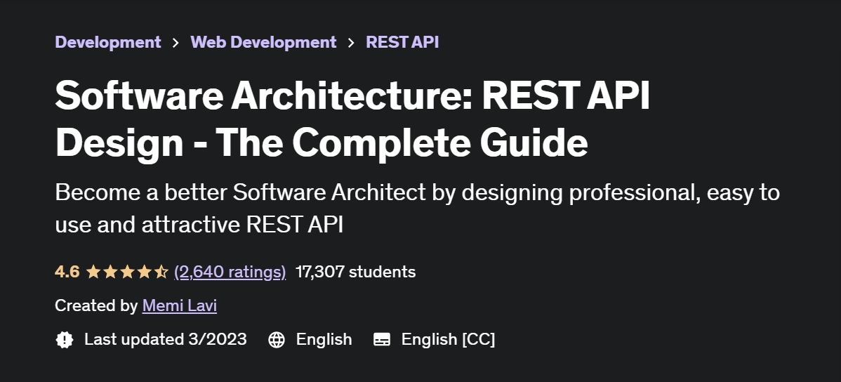Screen dimensions: 841x382
Task: Click the English [CC] subtitles text
Action: point(449,340)
